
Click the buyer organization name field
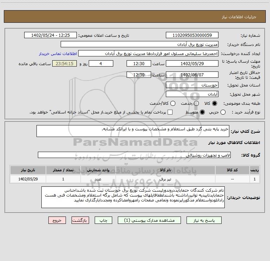[x=140, y=44]
